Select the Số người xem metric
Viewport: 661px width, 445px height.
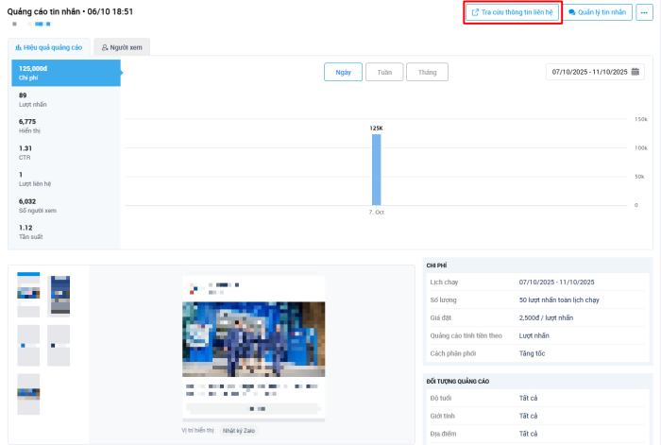point(65,205)
